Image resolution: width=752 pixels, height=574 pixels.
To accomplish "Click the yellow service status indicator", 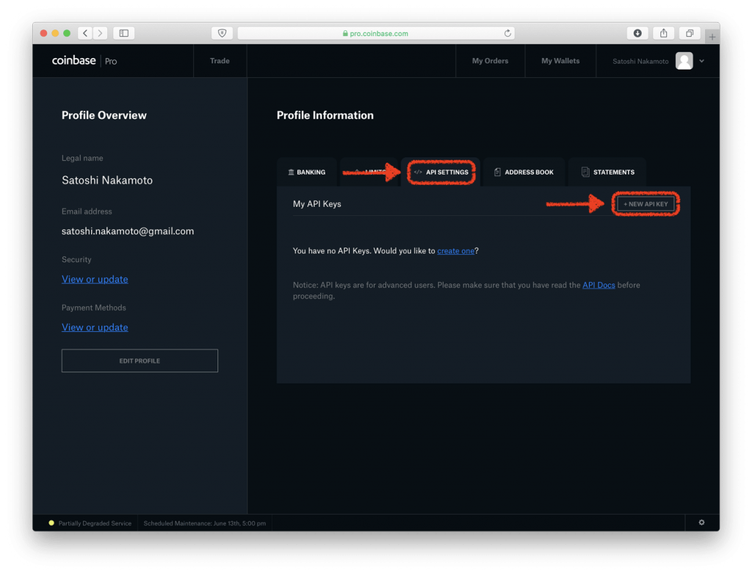I will (51, 523).
